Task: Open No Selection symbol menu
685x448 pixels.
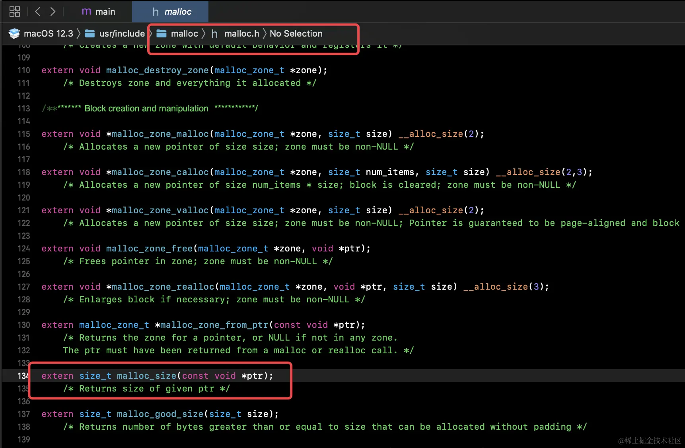Action: click(296, 33)
